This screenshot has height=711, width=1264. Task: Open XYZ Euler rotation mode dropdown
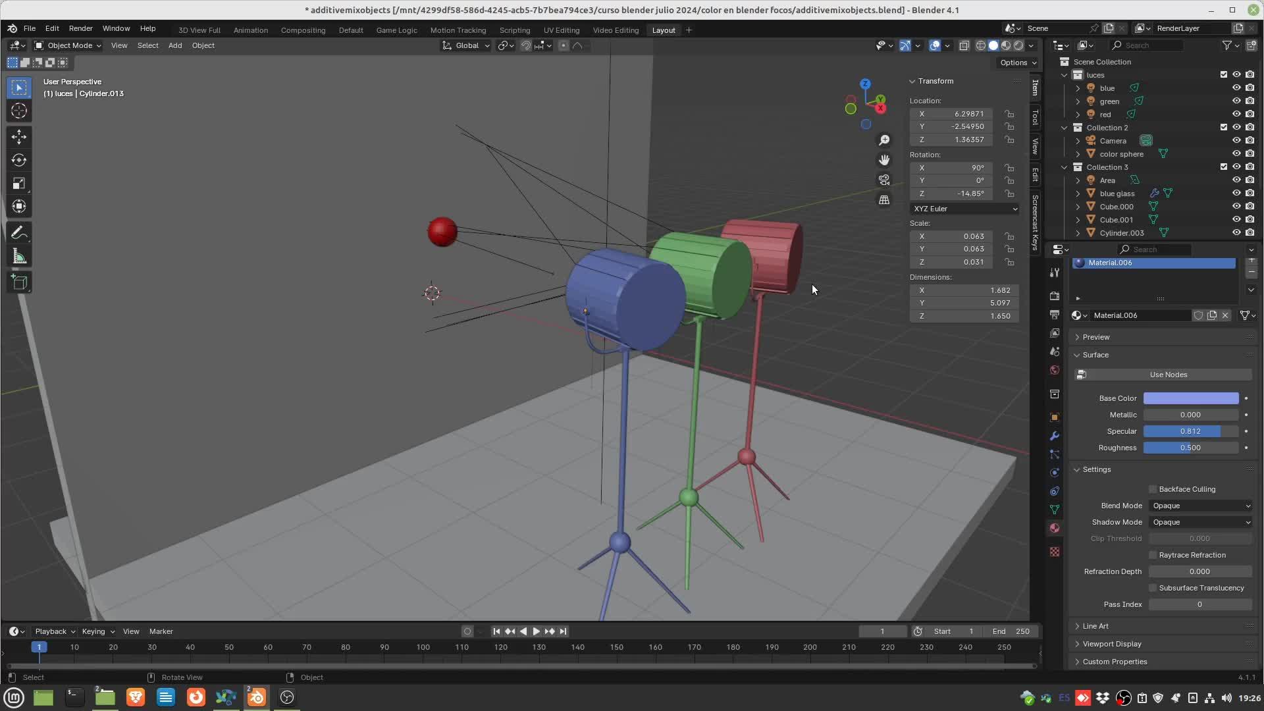point(964,209)
